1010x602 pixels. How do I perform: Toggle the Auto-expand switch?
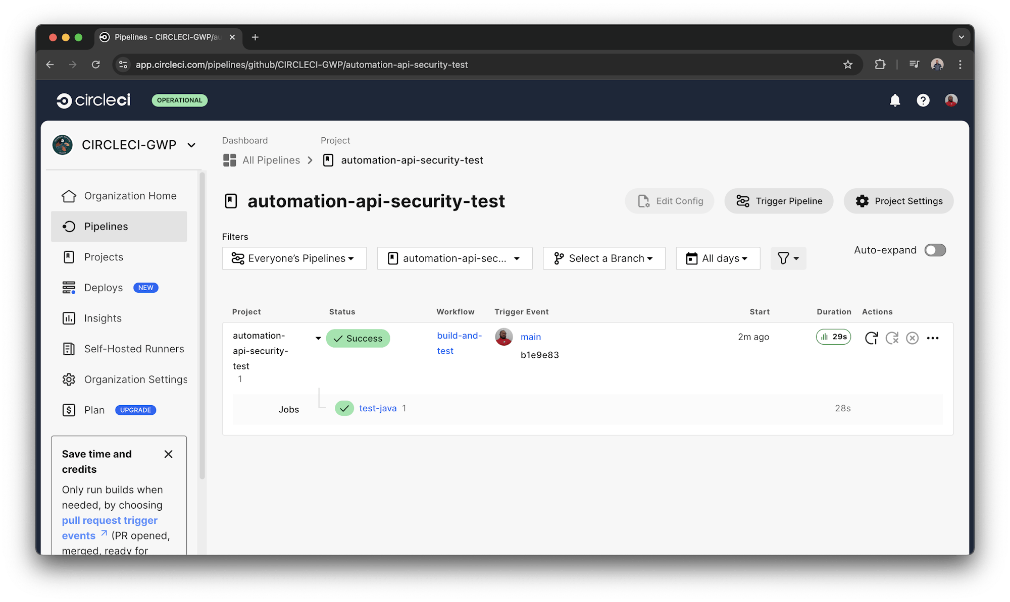coord(935,250)
